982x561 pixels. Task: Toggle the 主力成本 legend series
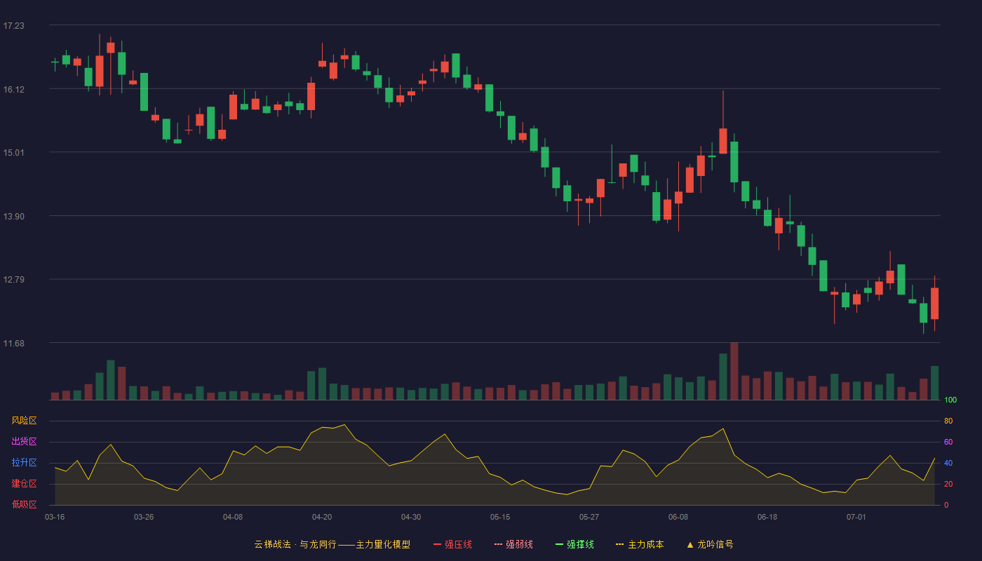[639, 544]
